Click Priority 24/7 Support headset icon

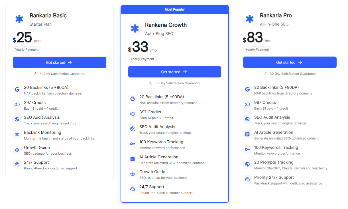click(247, 180)
